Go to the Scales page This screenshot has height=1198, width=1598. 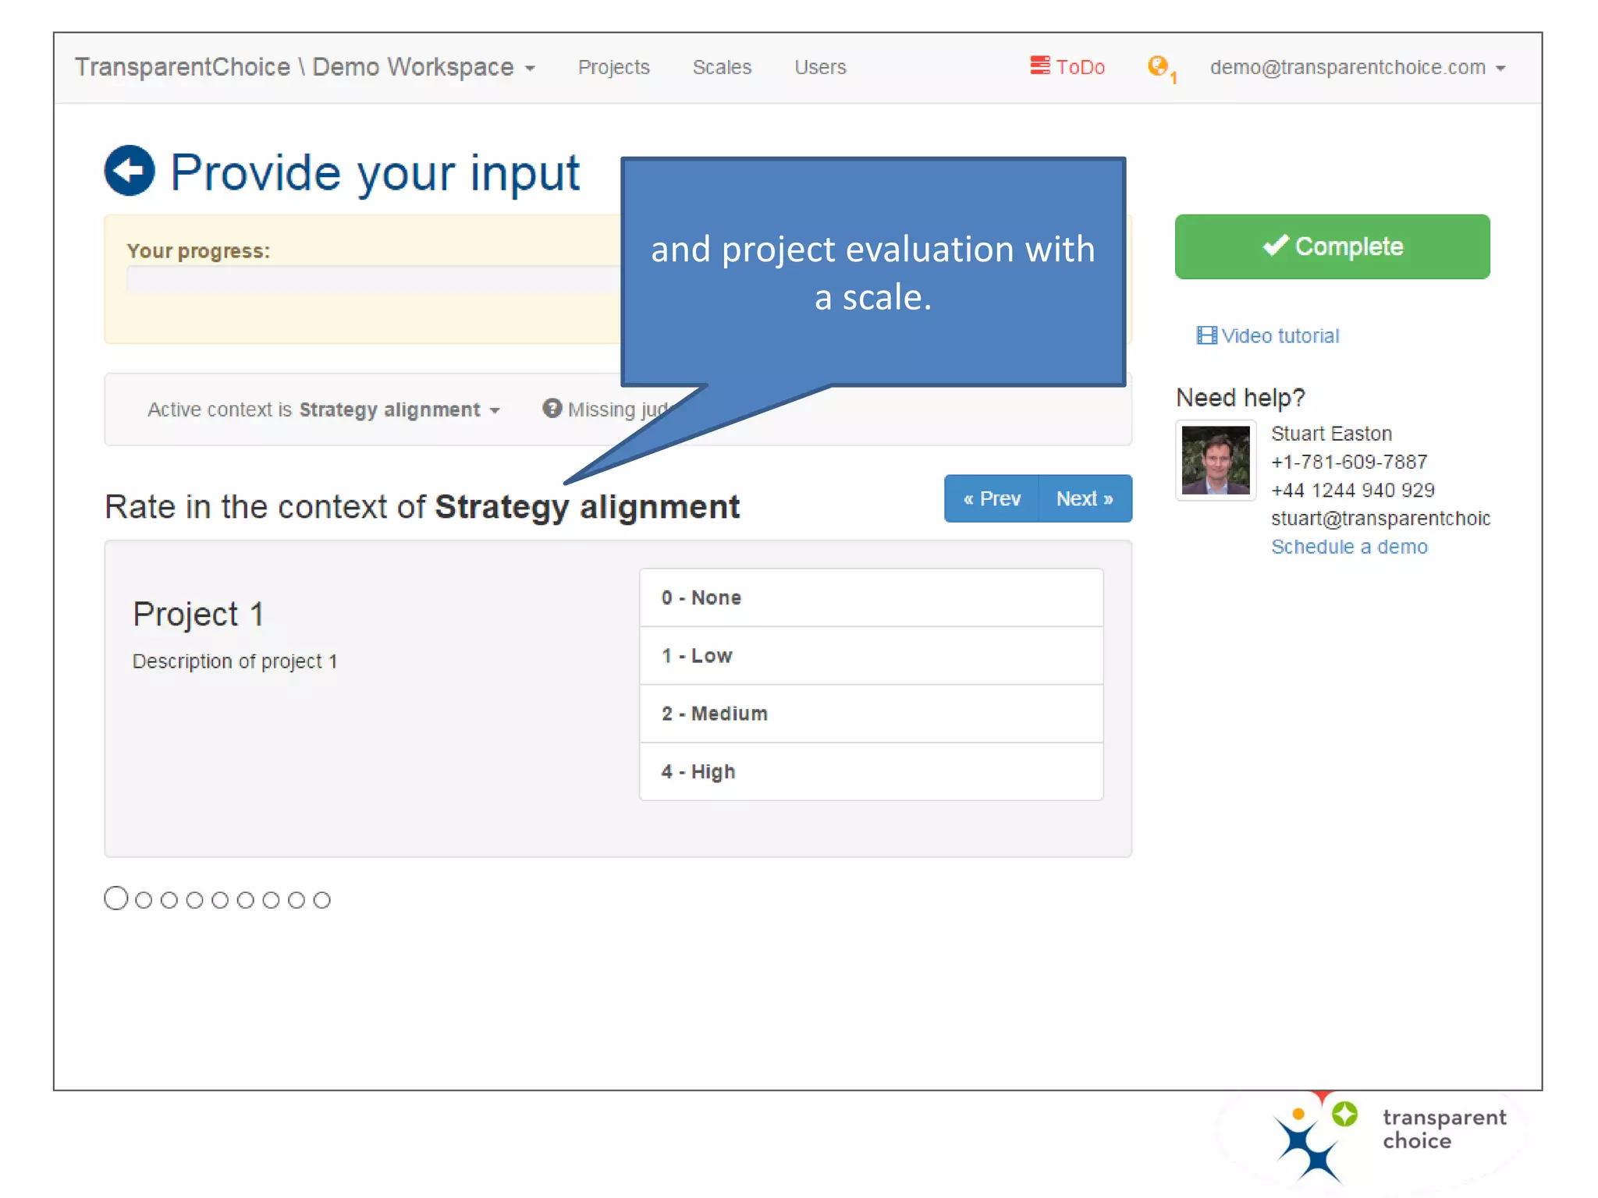tap(722, 68)
